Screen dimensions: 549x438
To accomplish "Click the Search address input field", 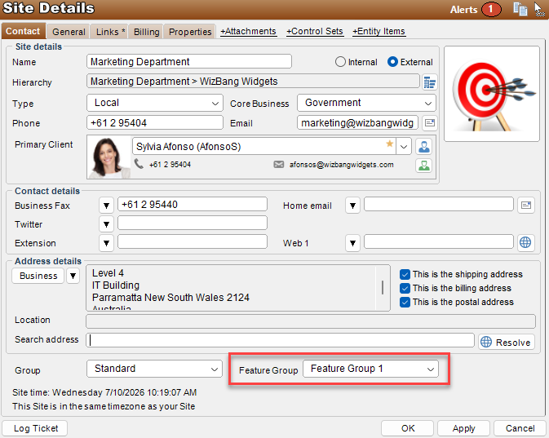I will coord(280,340).
